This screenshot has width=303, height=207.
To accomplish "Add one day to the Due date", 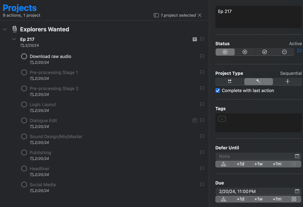I will coord(241,199).
